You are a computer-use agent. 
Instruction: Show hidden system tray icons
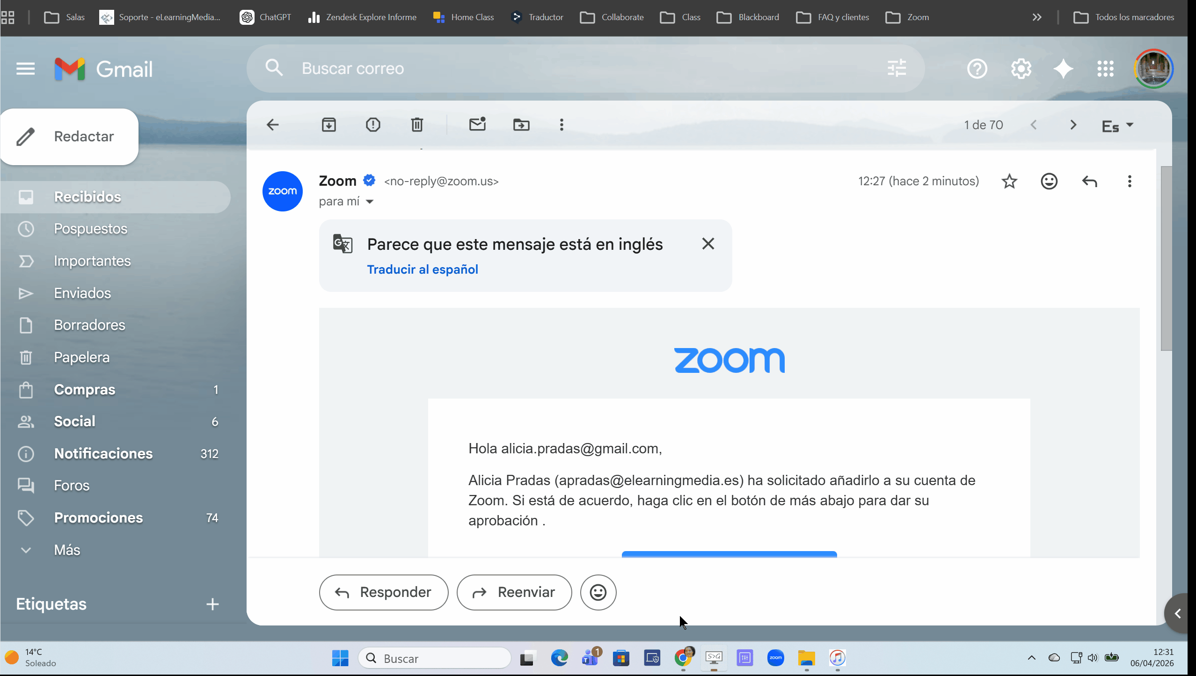pyautogui.click(x=1031, y=658)
